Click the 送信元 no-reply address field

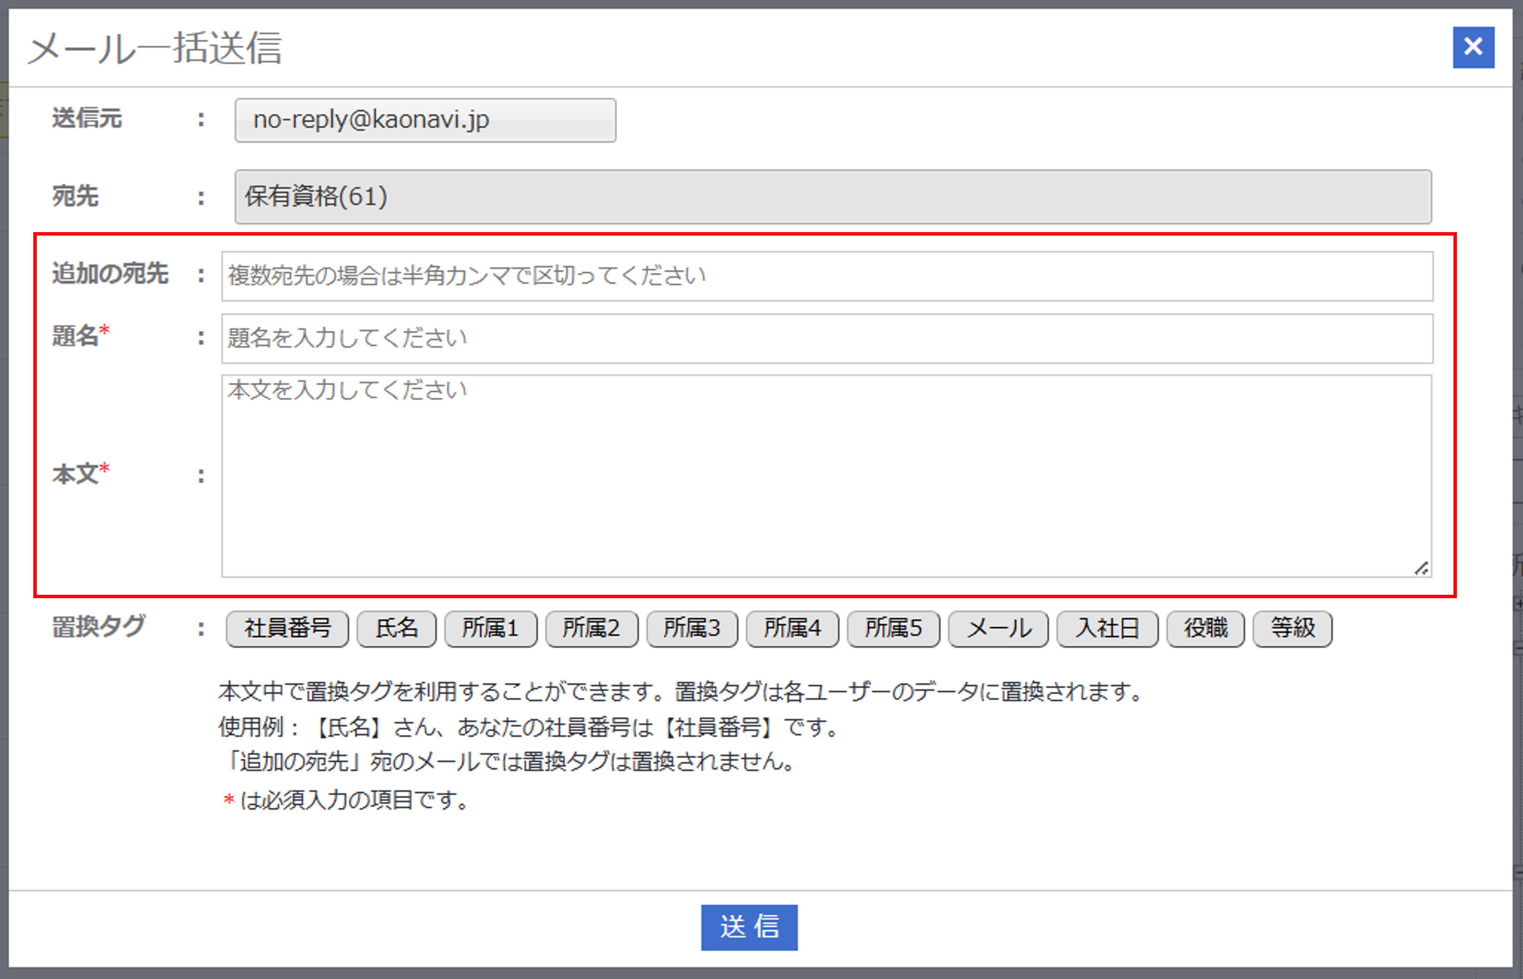(424, 120)
